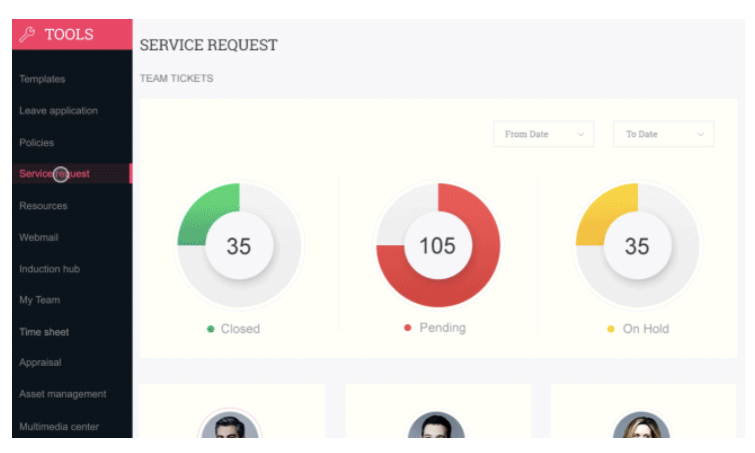Expand the From Date dropdown
The height and width of the screenshot is (453, 755).
pos(543,134)
